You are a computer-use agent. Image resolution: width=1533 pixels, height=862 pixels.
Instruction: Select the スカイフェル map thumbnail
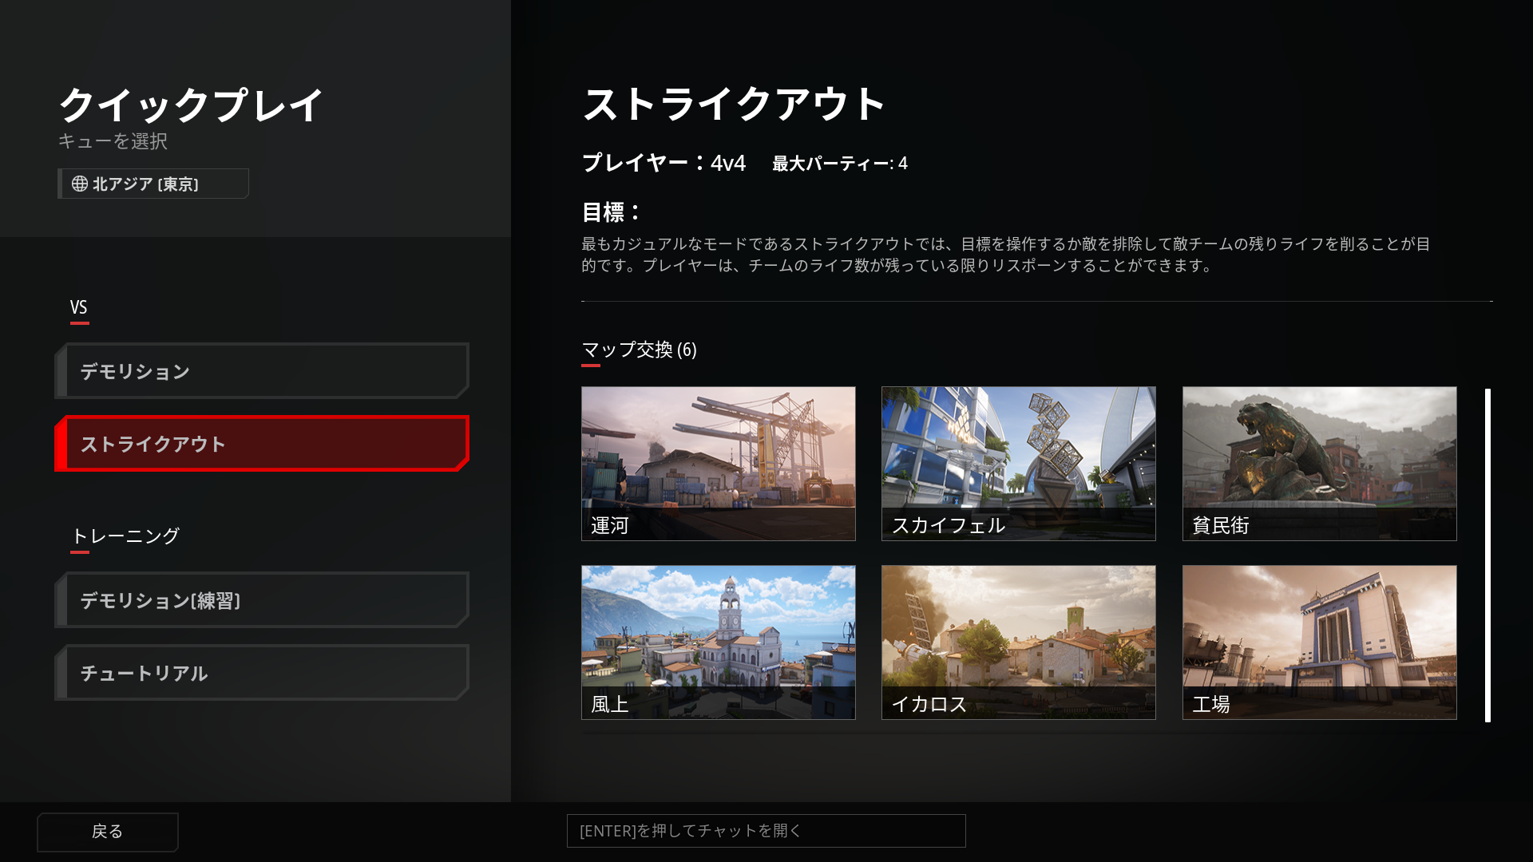[x=1018, y=463]
